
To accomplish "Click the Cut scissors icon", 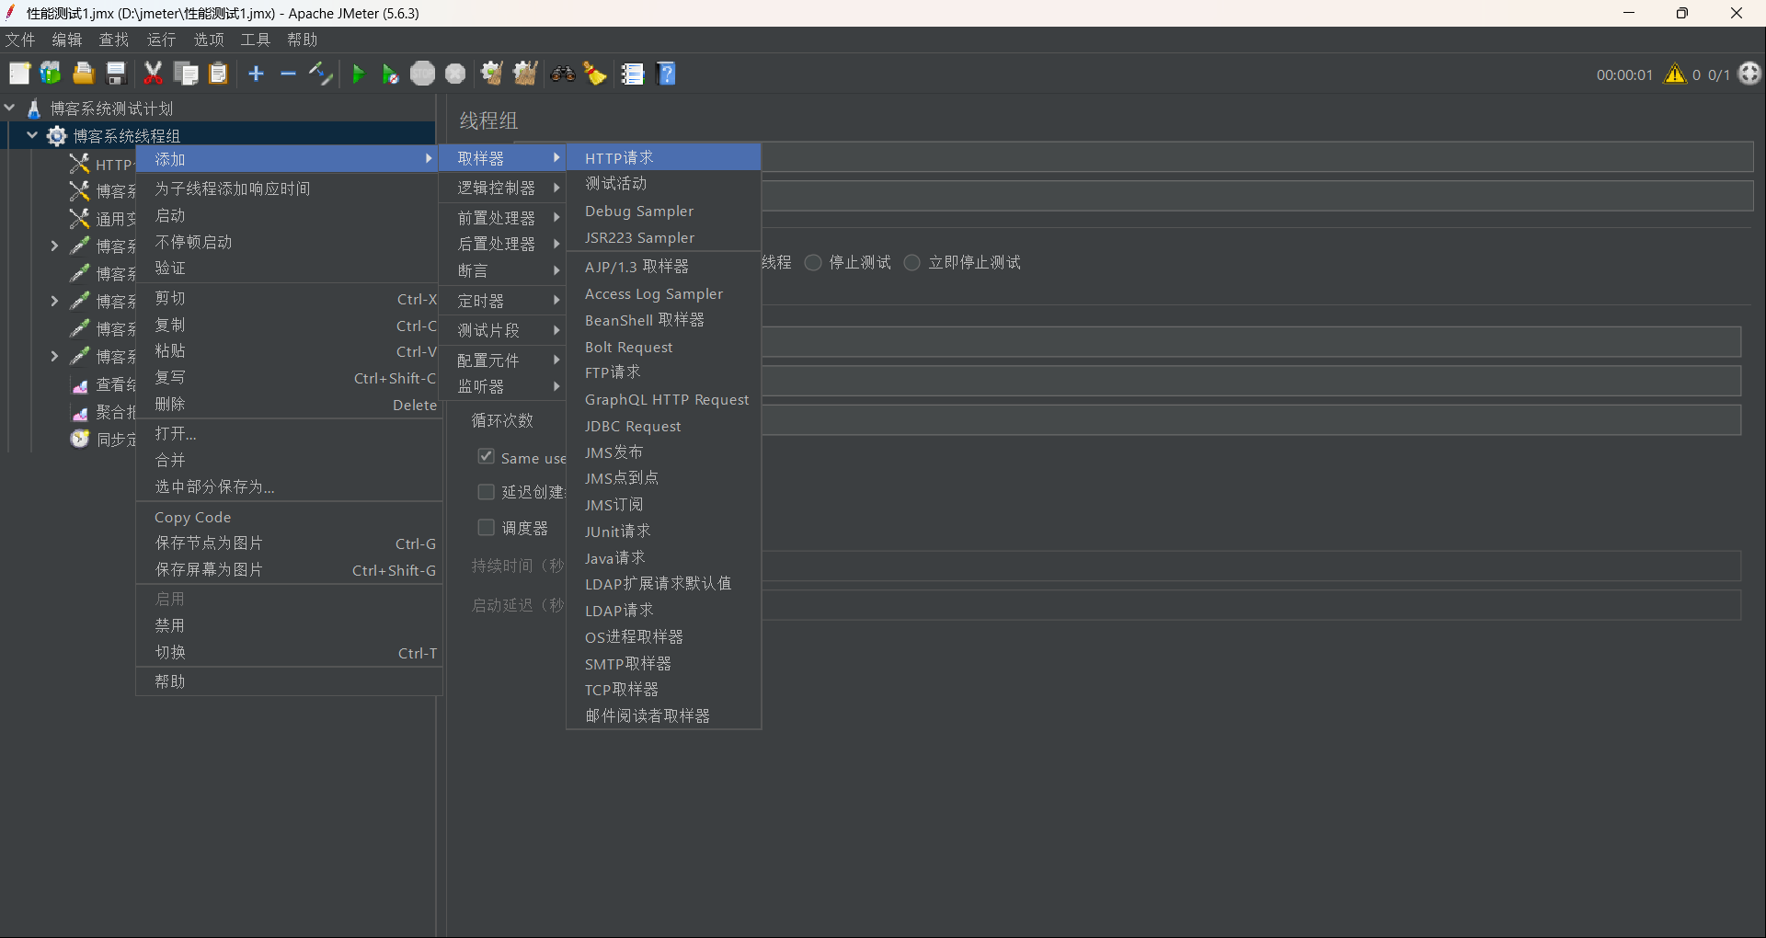I will pyautogui.click(x=154, y=74).
